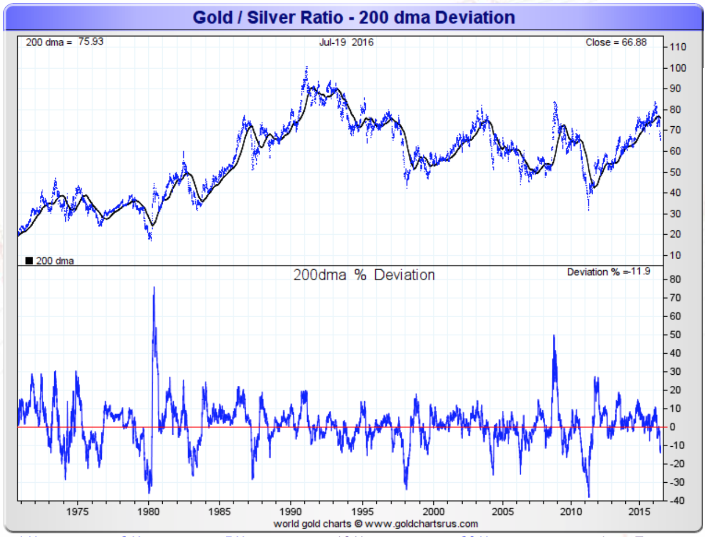Screen dimensions: 705x537
Task: Select the 2015 tick on the time axis
Action: tap(639, 512)
